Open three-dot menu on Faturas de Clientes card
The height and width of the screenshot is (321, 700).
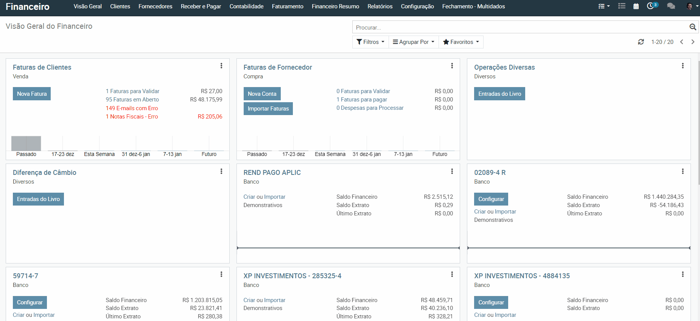tap(221, 66)
